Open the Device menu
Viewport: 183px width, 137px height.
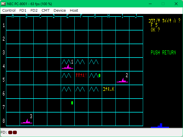[x=60, y=11]
